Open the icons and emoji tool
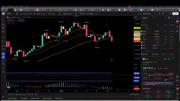This screenshot has width=180, height=101. coord(3,42)
